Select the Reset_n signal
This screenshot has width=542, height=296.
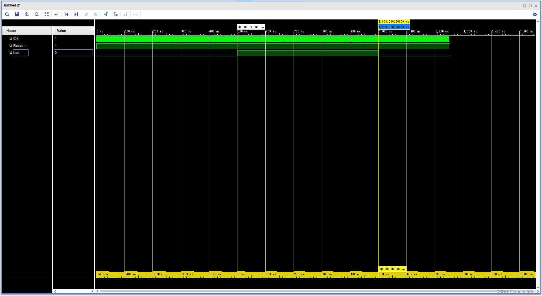click(20, 46)
